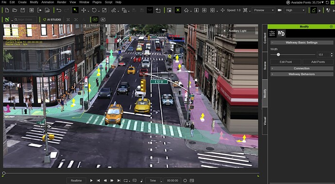Click the fast-forward next frame button

[x=112, y=181]
